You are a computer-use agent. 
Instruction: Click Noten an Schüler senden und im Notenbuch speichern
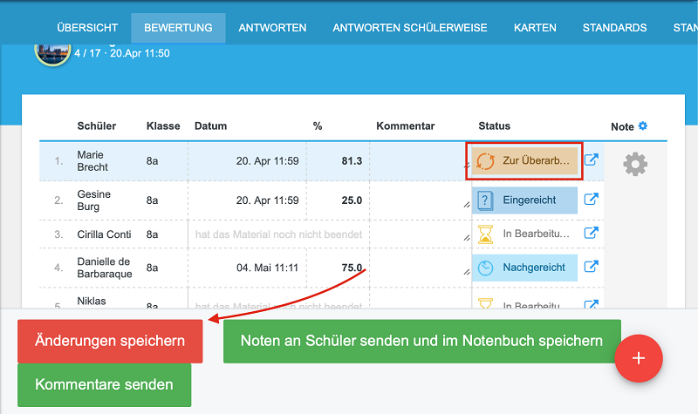click(422, 341)
